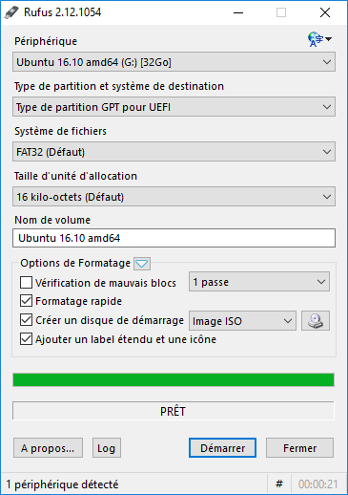Open the language selection globe icon
The height and width of the screenshot is (495, 348).
pos(319,39)
